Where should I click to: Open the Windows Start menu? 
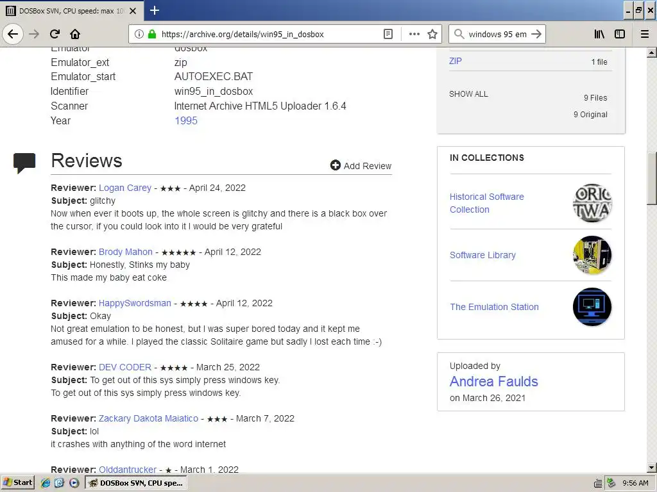point(17,483)
